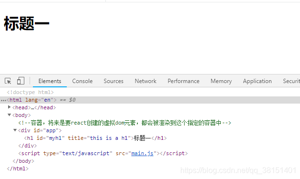
Task: Click the 标题一 heading on the page
Action: 27,23
